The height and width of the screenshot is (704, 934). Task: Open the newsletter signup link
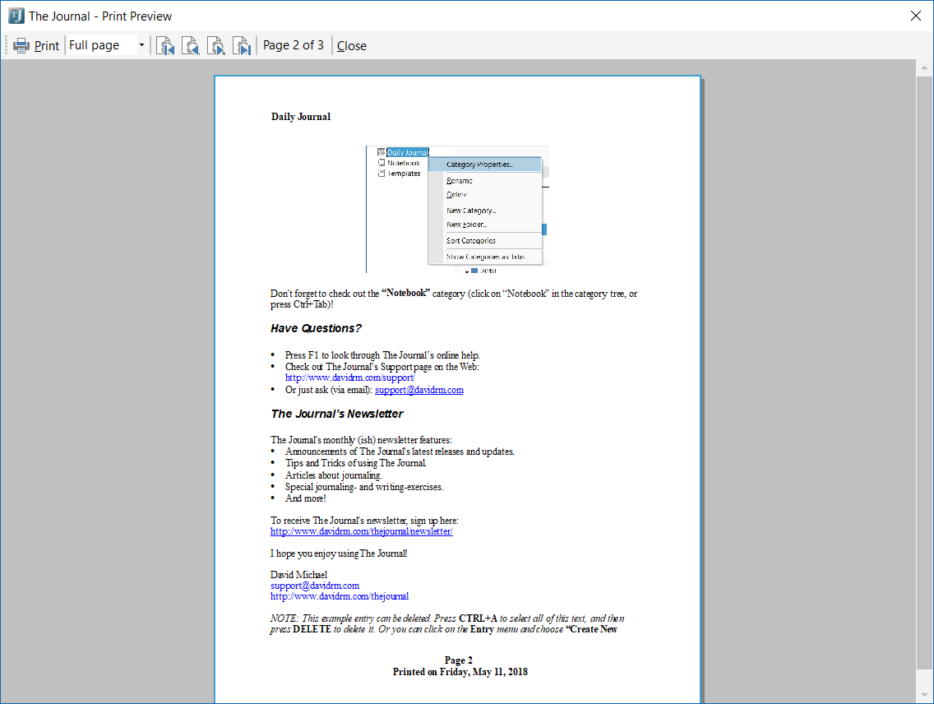point(362,531)
